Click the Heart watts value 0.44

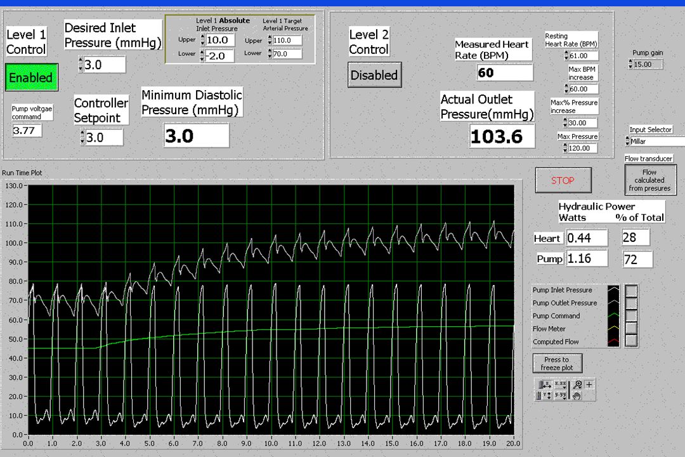587,238
